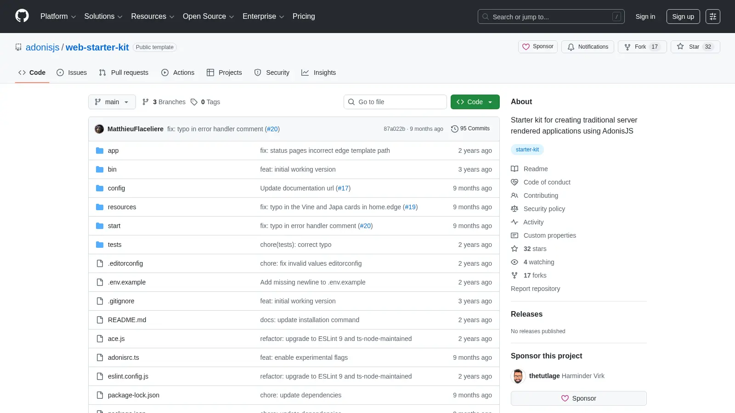Click the bin folder icon
Viewport: 735px width, 413px height.
(100, 169)
